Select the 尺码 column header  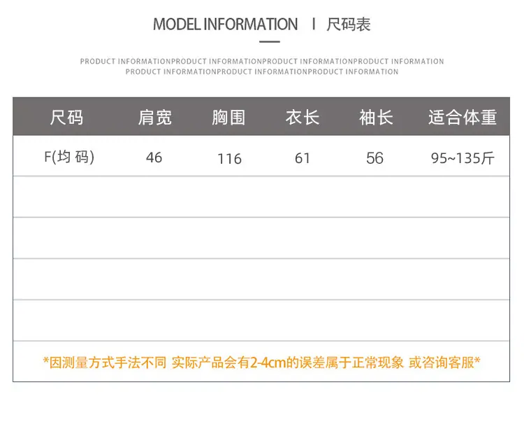(x=66, y=118)
